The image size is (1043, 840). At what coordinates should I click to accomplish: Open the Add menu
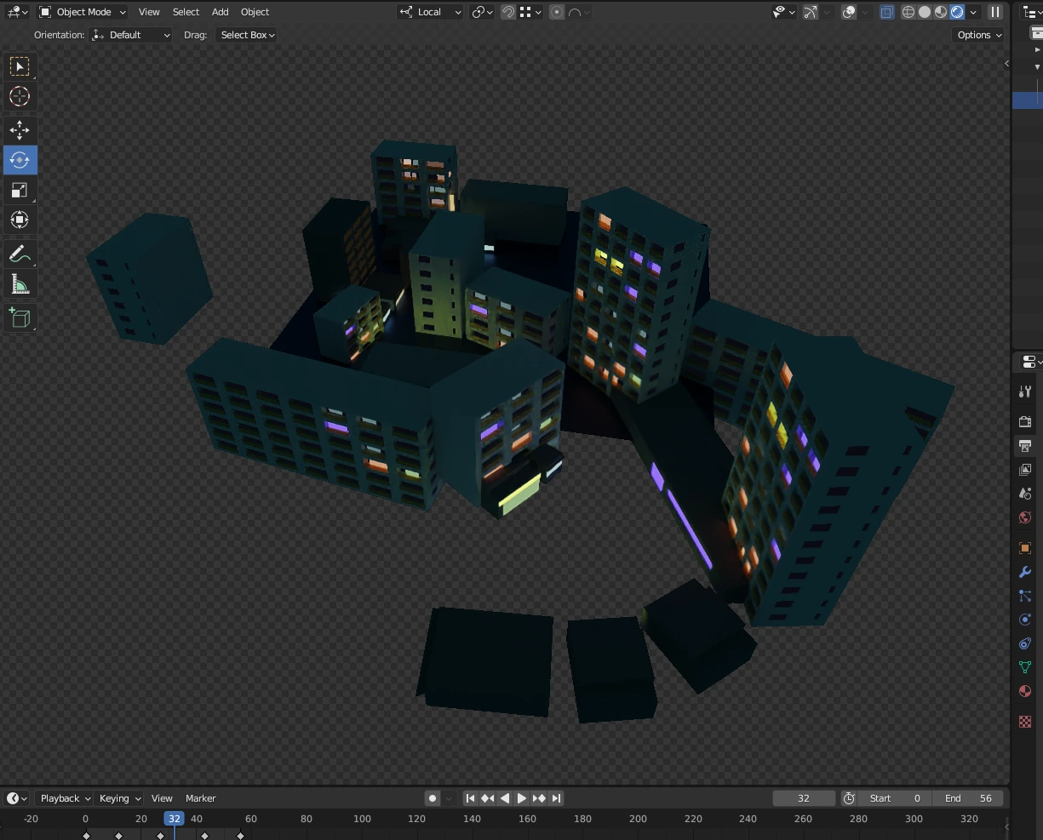(220, 12)
